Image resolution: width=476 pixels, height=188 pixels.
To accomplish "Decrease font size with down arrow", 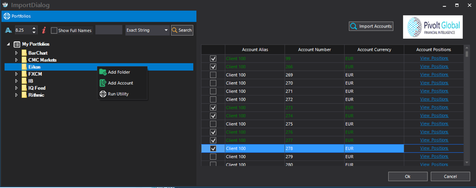I will pyautogui.click(x=34, y=32).
